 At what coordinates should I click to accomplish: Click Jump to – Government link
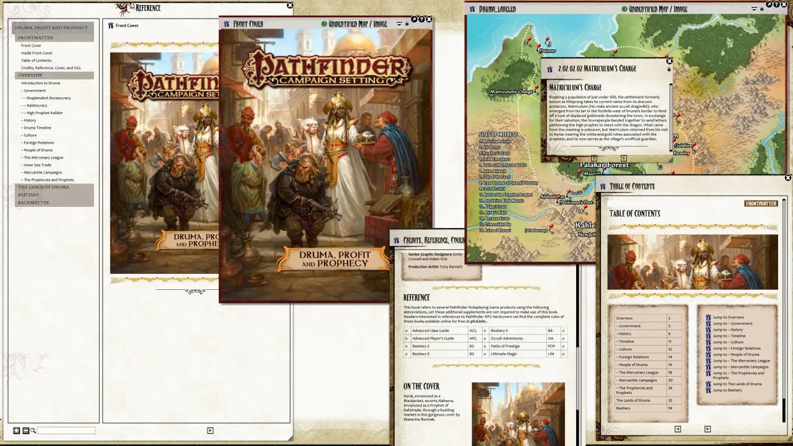pos(732,323)
